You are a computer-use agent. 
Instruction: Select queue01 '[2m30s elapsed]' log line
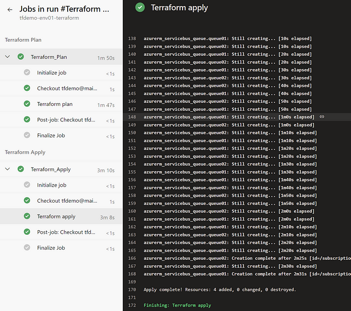point(230,266)
